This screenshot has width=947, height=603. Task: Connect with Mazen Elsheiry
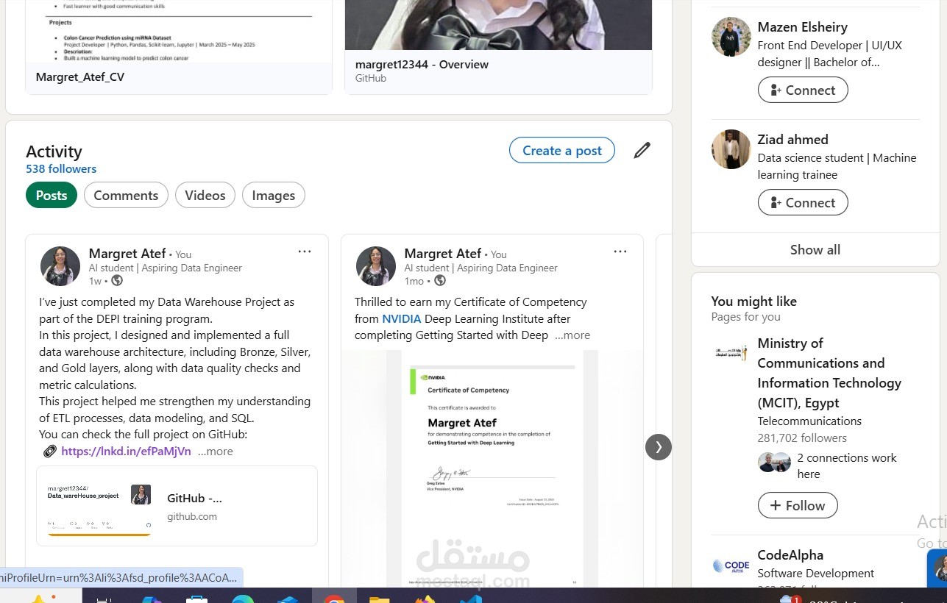tap(803, 90)
